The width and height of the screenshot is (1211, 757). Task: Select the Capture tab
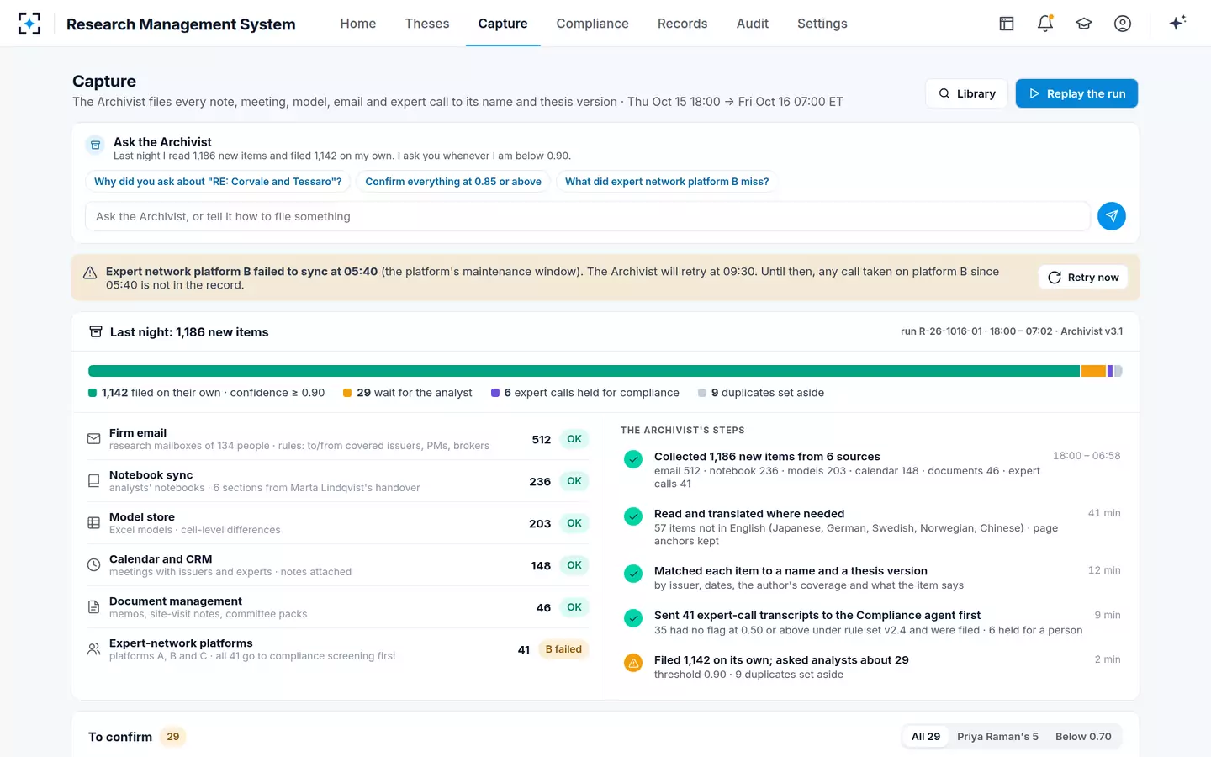[x=503, y=24]
